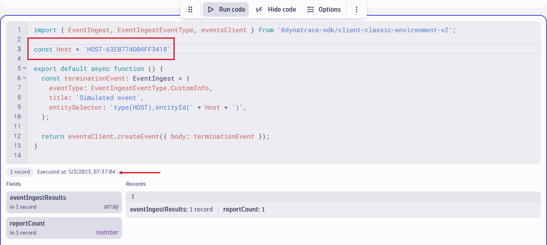
Task: Click the HOST-63EB774D04FF3418 string in code
Action: pos(127,49)
